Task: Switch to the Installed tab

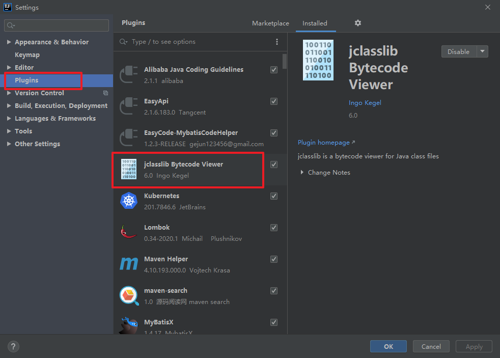Action: (x=315, y=23)
